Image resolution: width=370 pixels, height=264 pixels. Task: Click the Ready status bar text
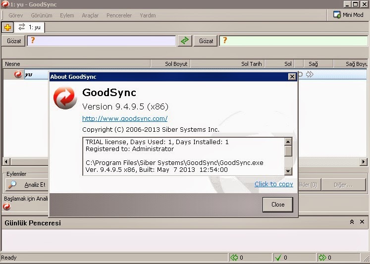point(9,258)
